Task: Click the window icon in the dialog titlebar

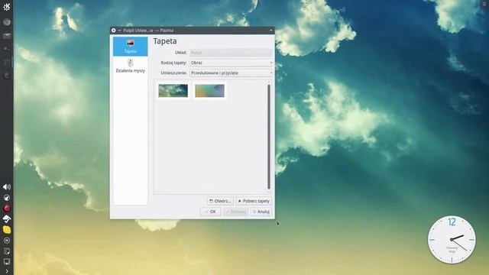Action: tap(114, 31)
